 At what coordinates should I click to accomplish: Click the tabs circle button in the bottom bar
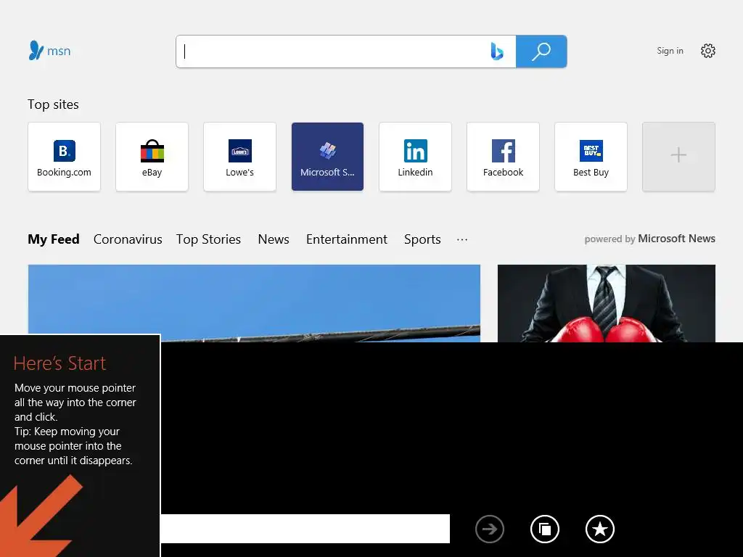pyautogui.click(x=545, y=529)
